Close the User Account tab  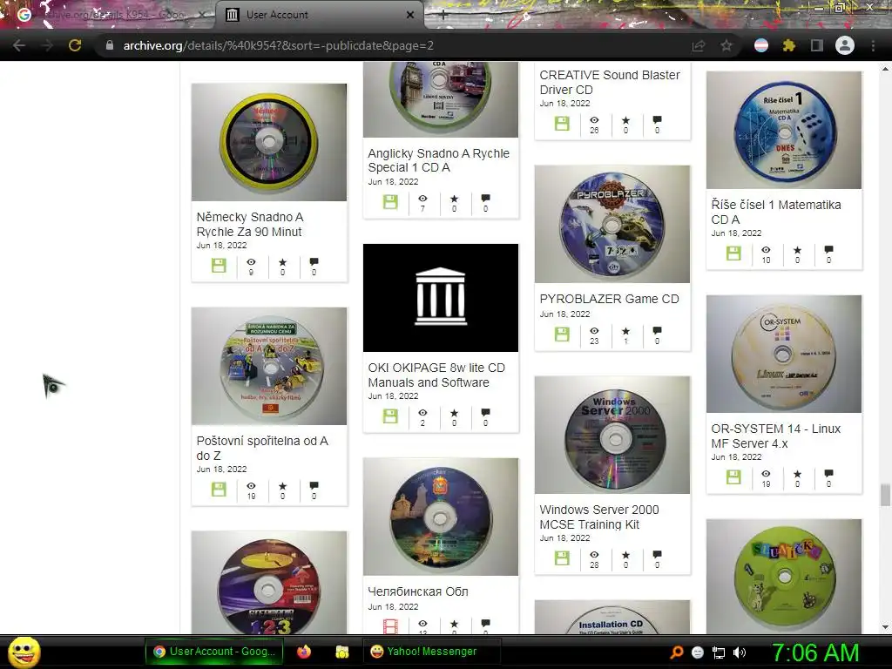point(409,15)
